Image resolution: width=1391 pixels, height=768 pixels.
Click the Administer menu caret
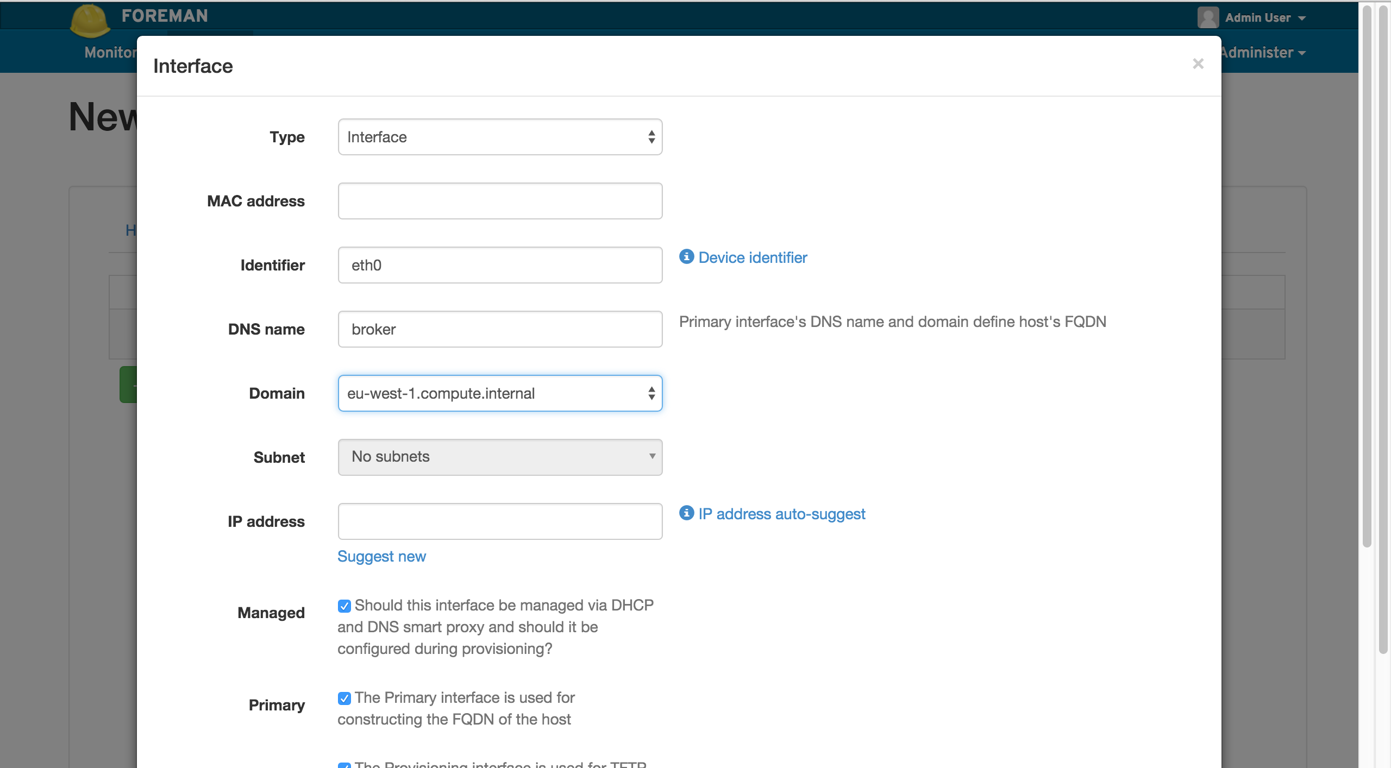click(x=1302, y=53)
